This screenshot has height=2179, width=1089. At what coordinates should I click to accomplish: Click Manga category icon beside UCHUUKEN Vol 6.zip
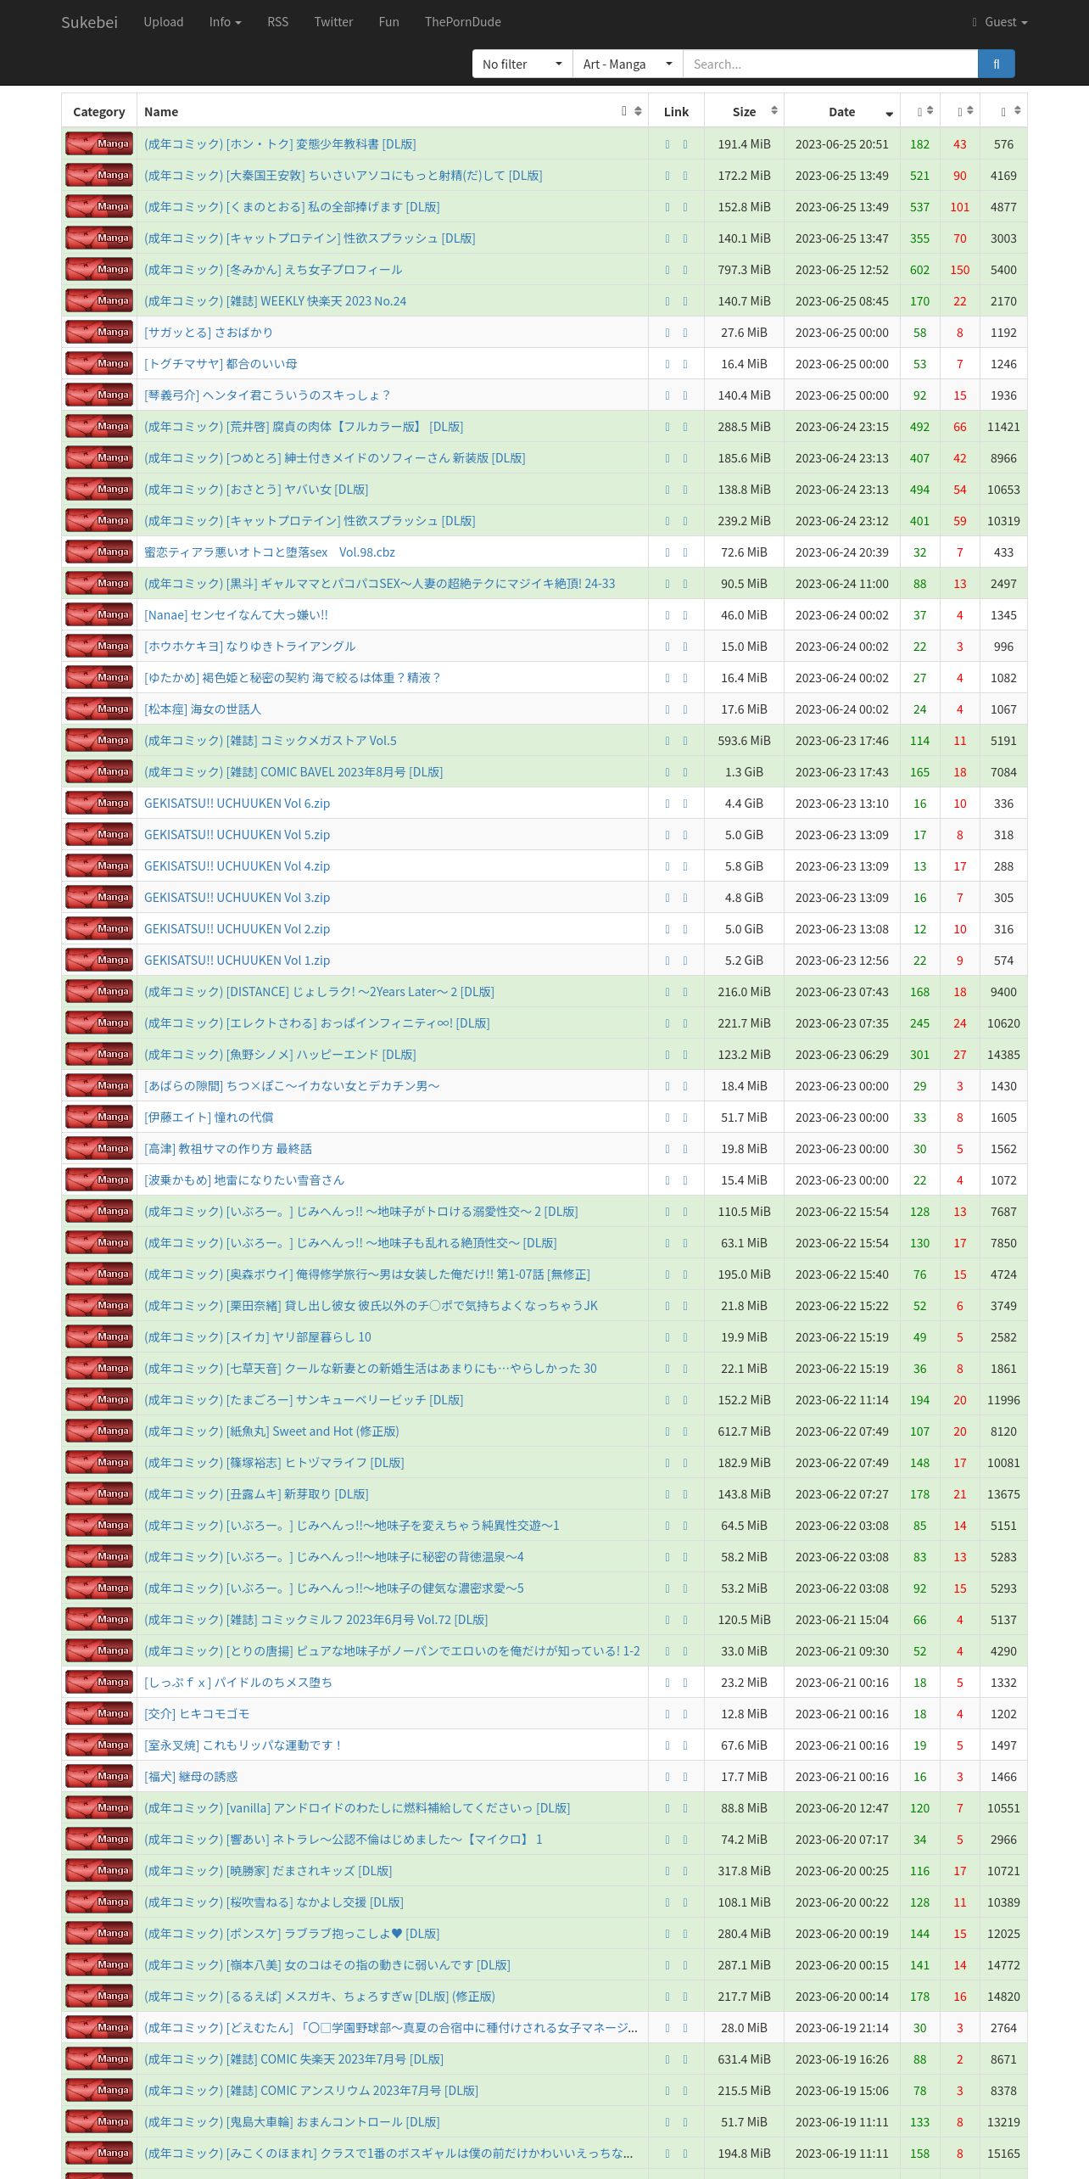(x=99, y=803)
